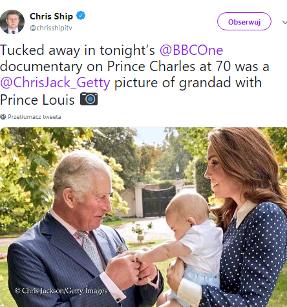Click the Obserwuj follow button

click(244, 21)
